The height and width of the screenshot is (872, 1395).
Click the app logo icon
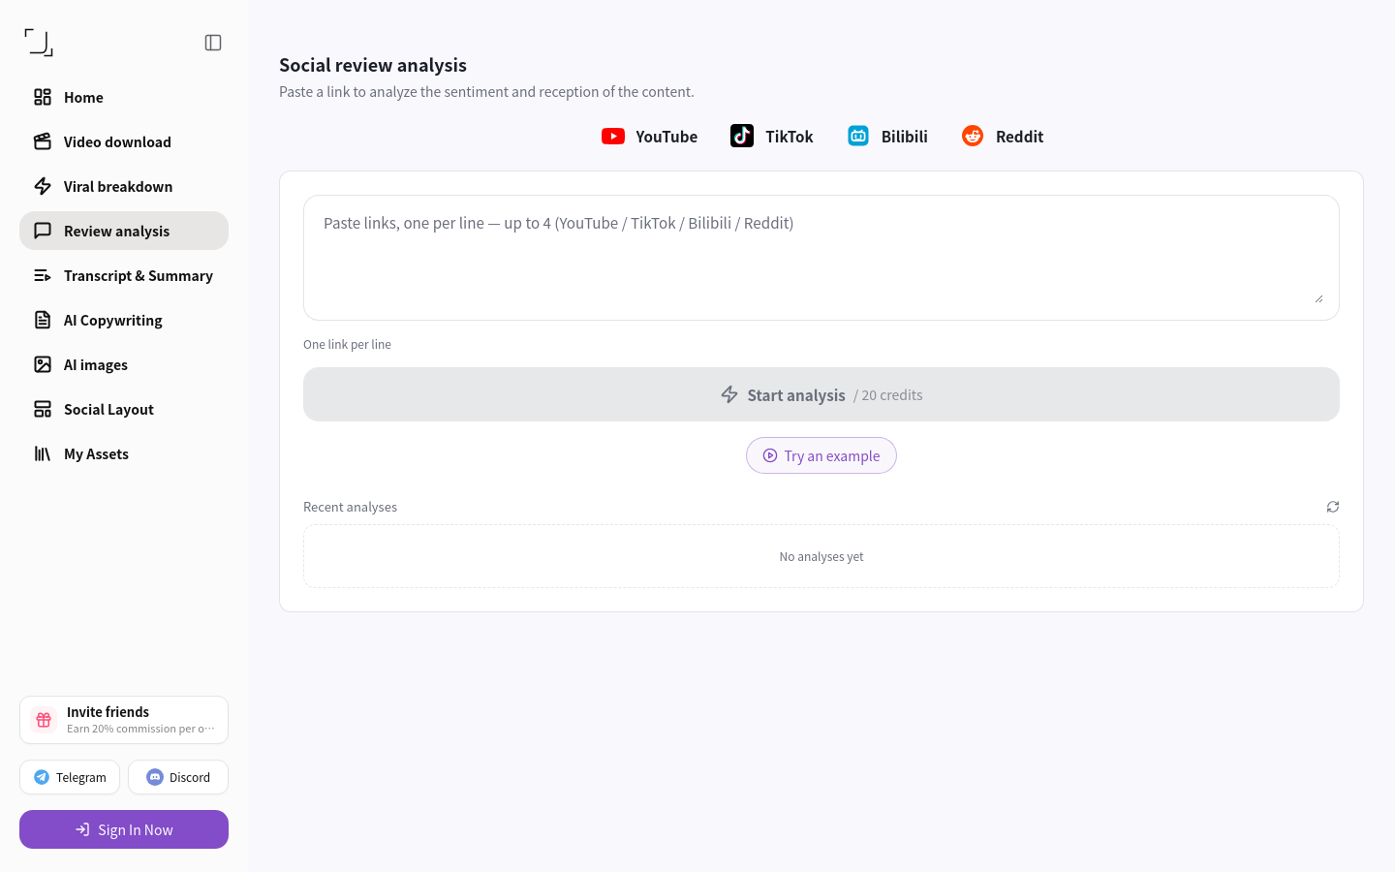(x=39, y=43)
